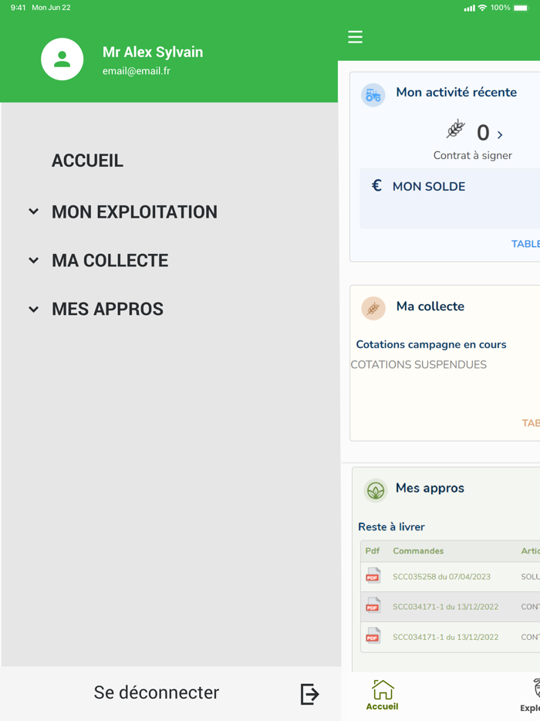The height and width of the screenshot is (721, 540).
Task: Click the COTATIONS SUSPENDUES text
Action: point(418,364)
